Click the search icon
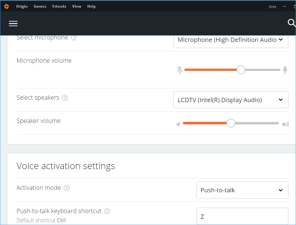296x225 pixels. tap(291, 23)
